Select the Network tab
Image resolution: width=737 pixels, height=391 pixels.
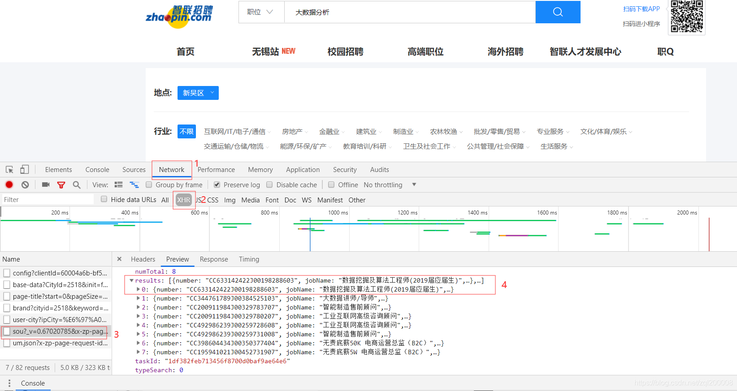pyautogui.click(x=172, y=170)
